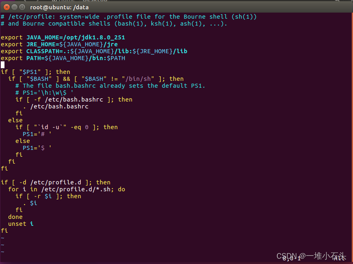Place cursor on JAVA_HOME=/opt/jdk1.8.0_251
This screenshot has height=264, width=353.
pyautogui.click(x=76, y=37)
